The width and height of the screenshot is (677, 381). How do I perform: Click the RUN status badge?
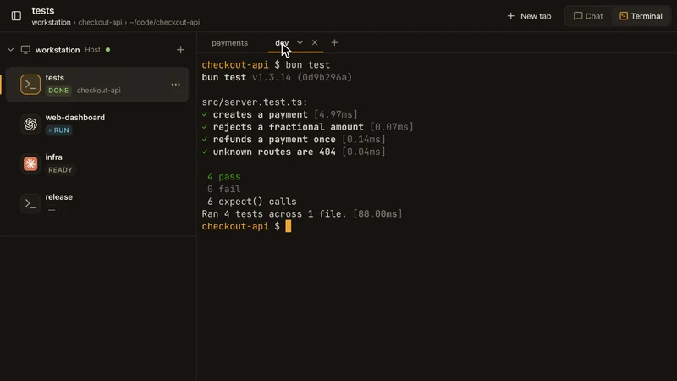pos(58,130)
